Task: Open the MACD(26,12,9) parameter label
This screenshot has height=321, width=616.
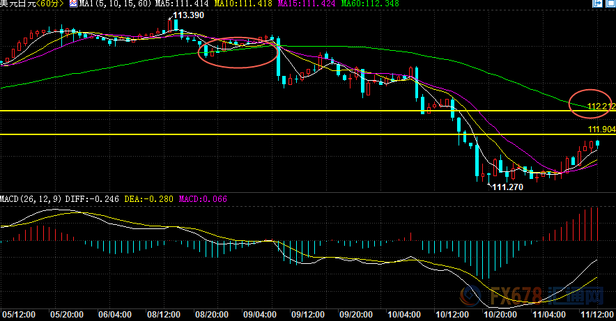Action: (31, 199)
